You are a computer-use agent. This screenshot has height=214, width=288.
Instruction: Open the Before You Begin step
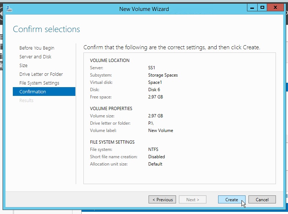pos(37,48)
